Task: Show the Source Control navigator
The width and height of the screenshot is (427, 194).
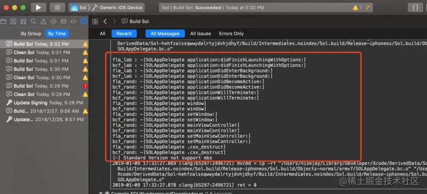Action: tap(13, 21)
